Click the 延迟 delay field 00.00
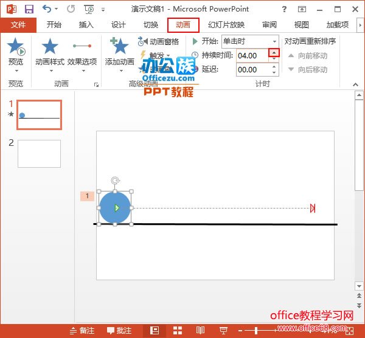This screenshot has height=338, width=365. (253, 69)
